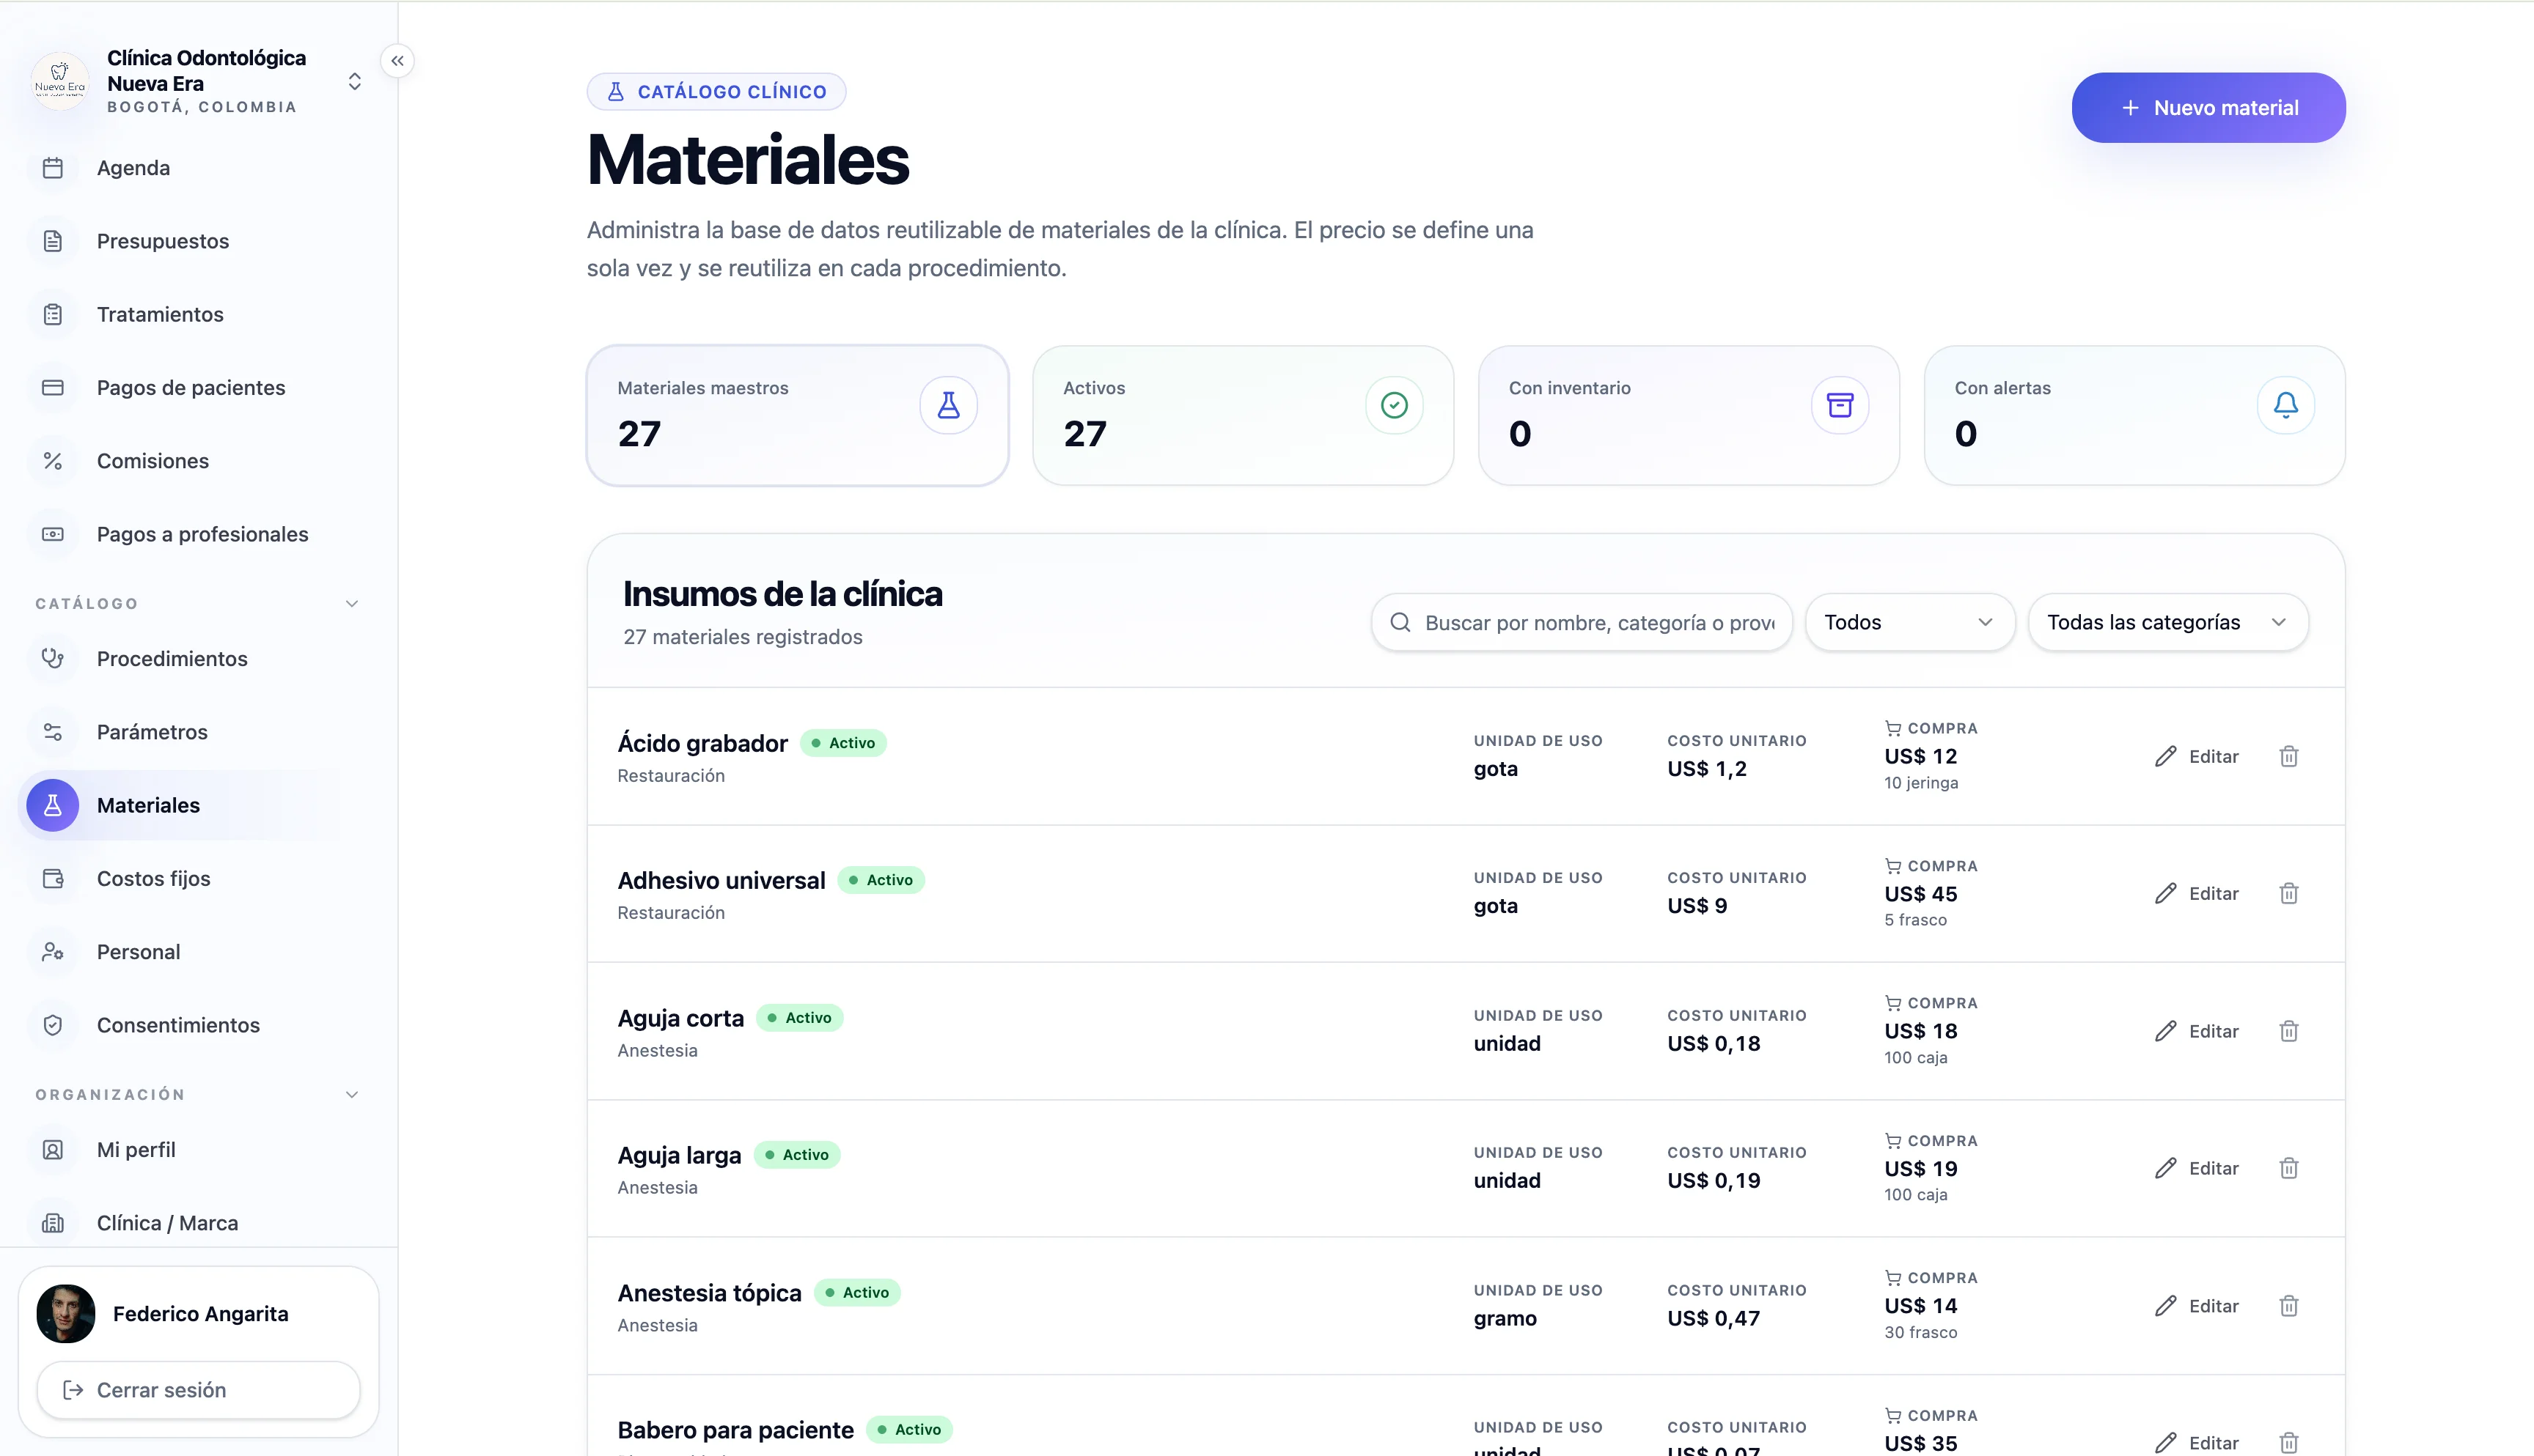2534x1456 pixels.
Task: Collapse the CATÁLOGO section in sidebar
Action: (x=352, y=603)
